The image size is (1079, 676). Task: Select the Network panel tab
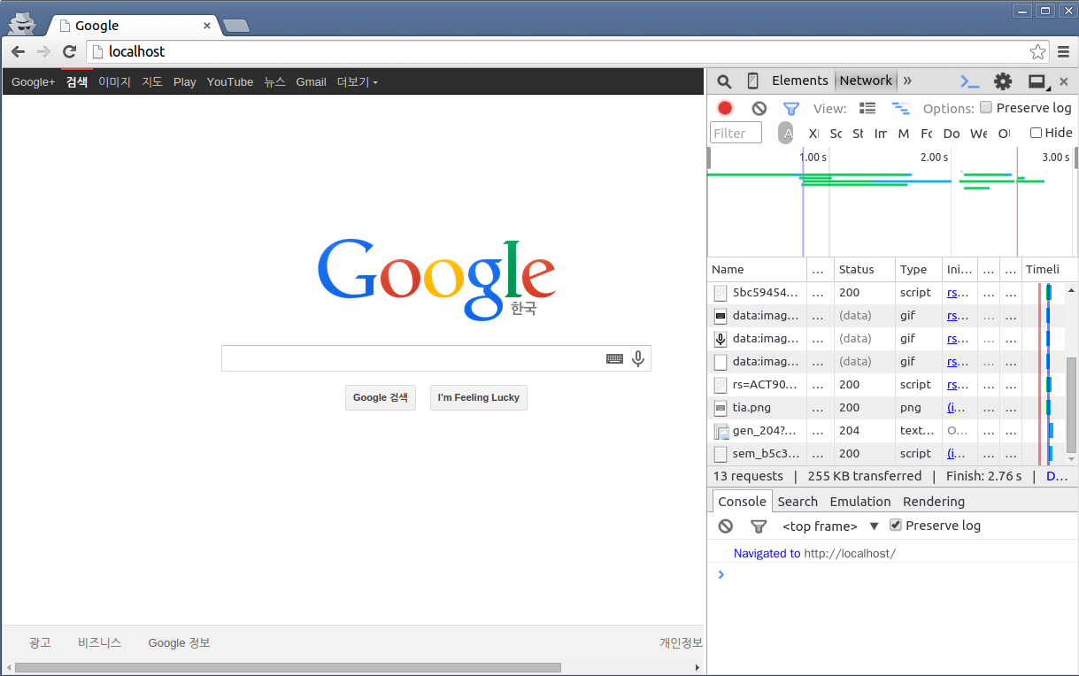[x=866, y=81]
